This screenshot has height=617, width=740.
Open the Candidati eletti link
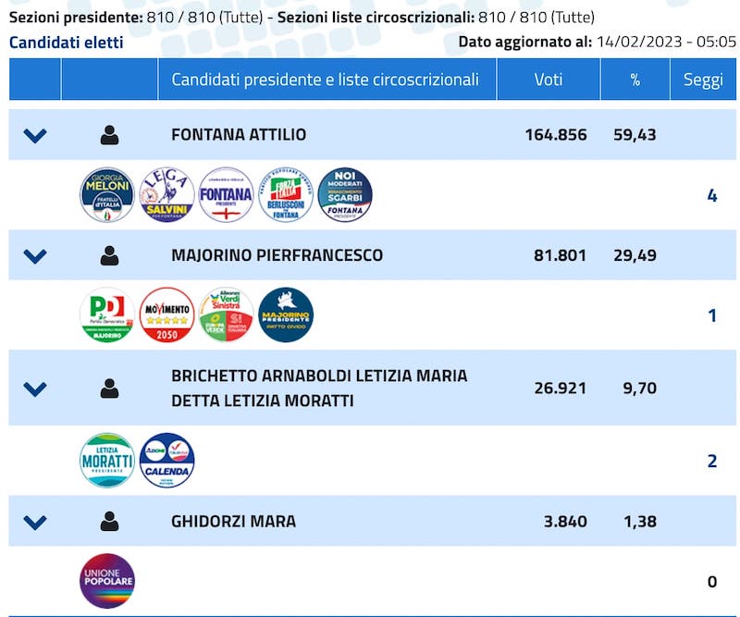point(66,43)
